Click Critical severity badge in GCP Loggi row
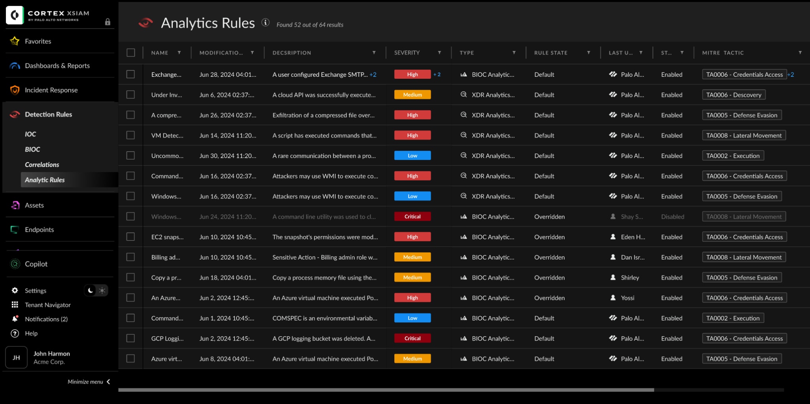The width and height of the screenshot is (810, 404). coord(413,338)
